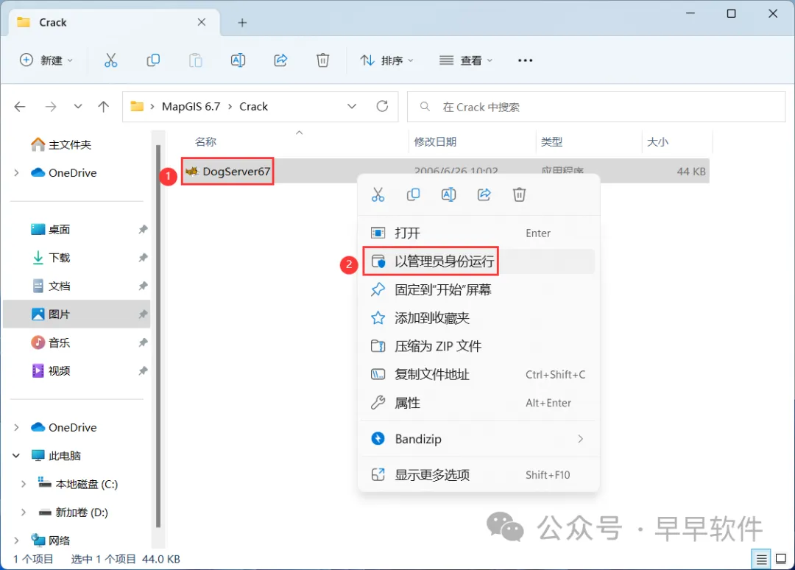The width and height of the screenshot is (795, 570).
Task: Sort by the 修改日期 column header
Action: pos(435,142)
